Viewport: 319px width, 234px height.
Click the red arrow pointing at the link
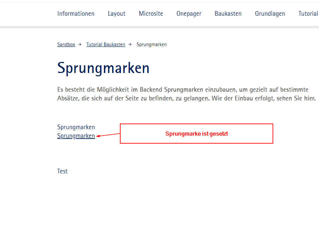pyautogui.click(x=108, y=135)
